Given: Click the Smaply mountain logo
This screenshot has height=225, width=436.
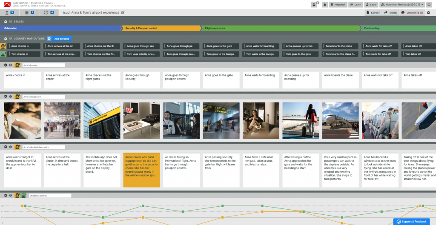Looking at the screenshot, I should click(7, 4).
